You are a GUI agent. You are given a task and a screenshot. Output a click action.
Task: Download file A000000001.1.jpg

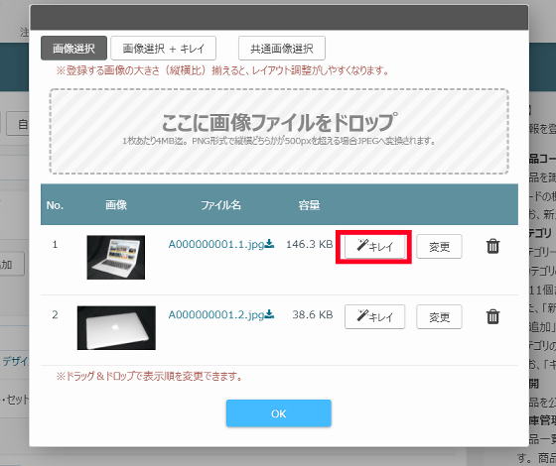tap(221, 244)
